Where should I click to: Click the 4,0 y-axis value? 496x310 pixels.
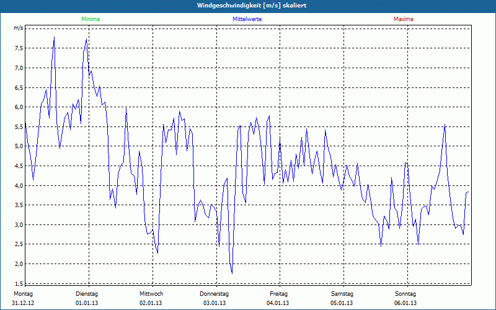(x=19, y=185)
